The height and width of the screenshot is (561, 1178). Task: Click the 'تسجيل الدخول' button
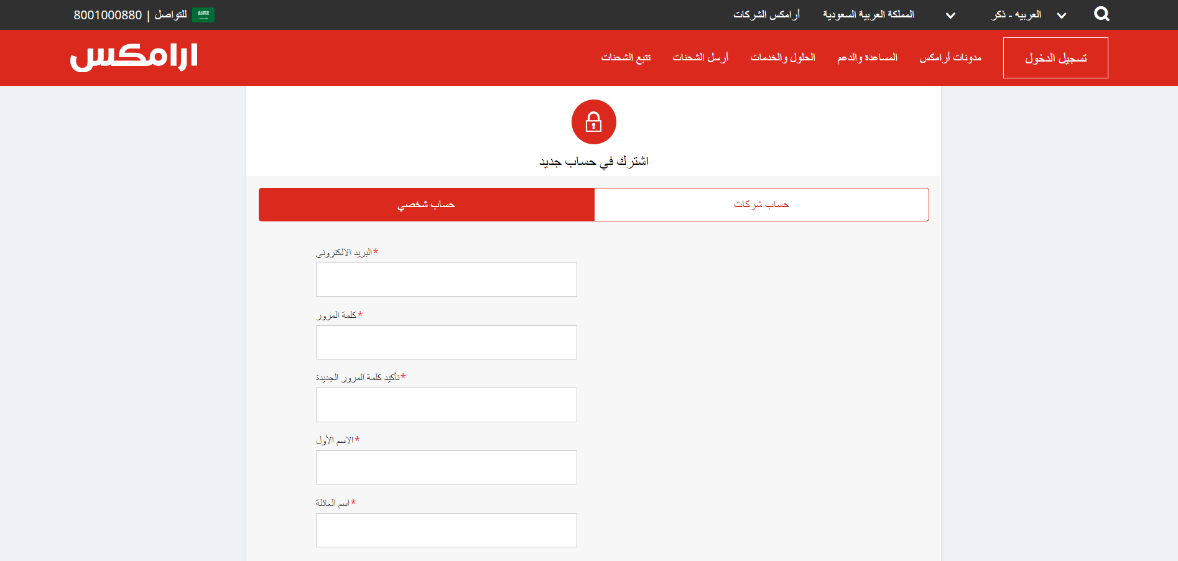click(1055, 57)
